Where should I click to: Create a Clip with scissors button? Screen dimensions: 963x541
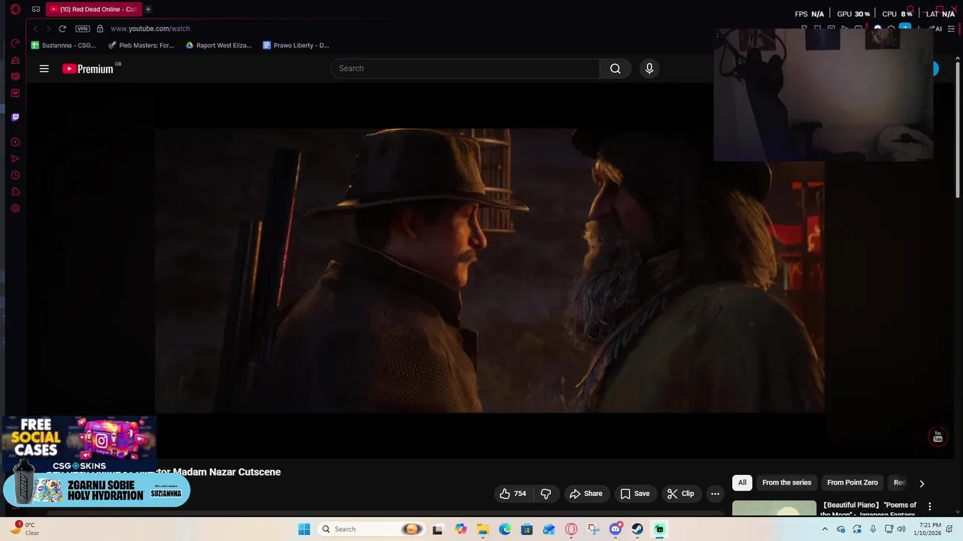[x=680, y=494]
